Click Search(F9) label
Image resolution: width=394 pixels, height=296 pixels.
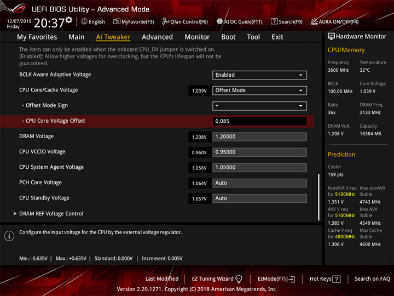(x=291, y=22)
